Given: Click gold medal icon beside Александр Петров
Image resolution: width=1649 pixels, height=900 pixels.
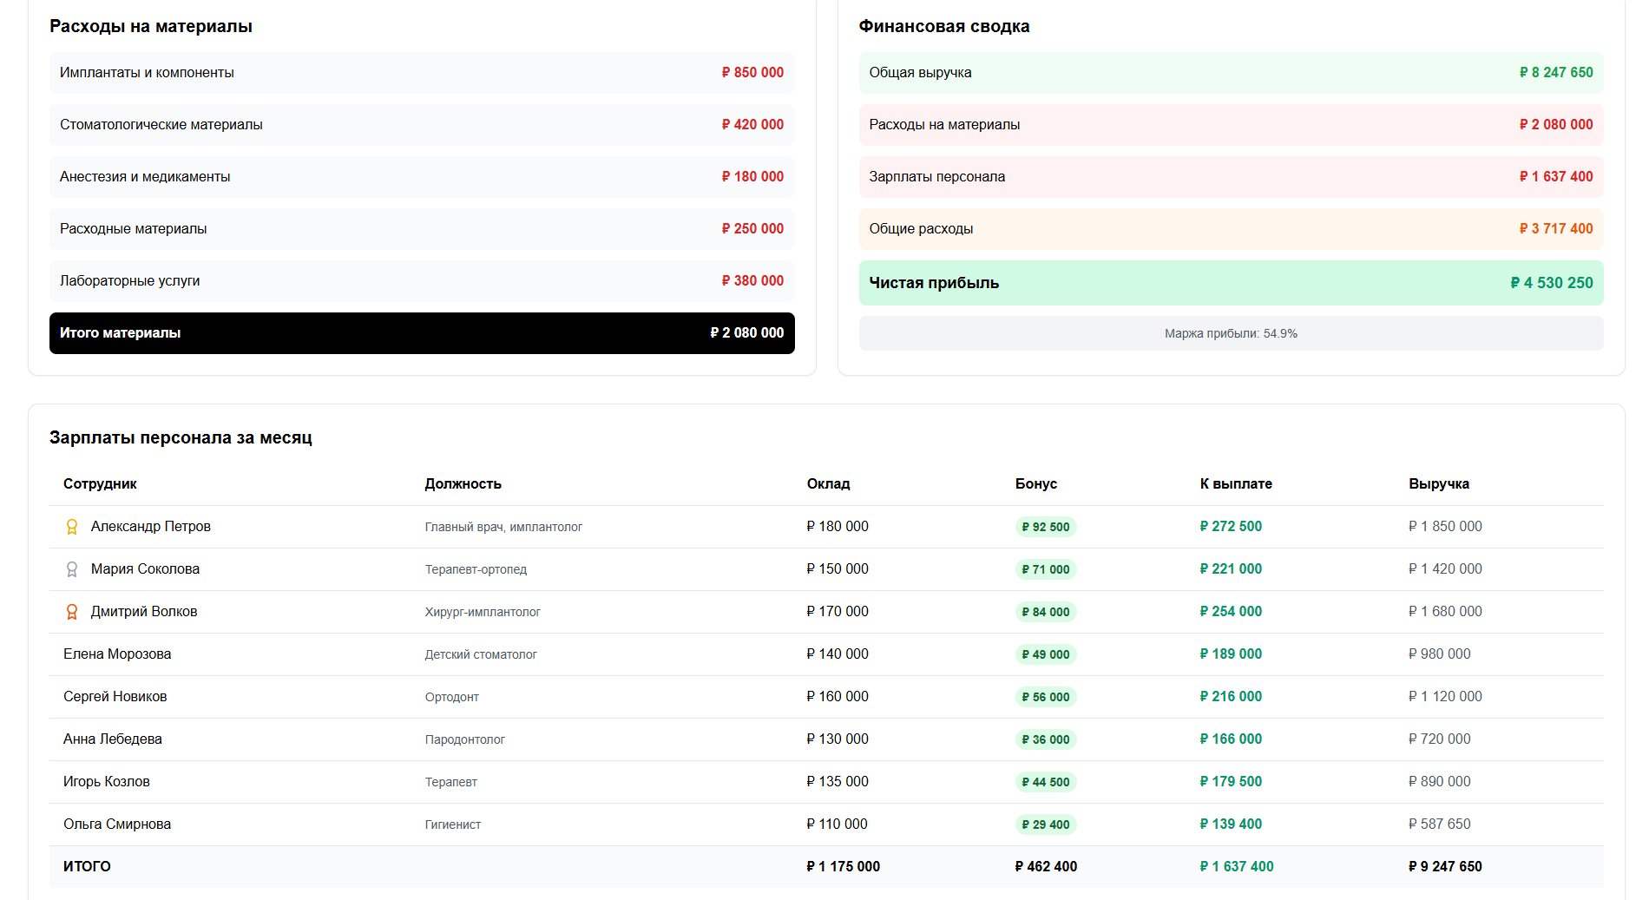Looking at the screenshot, I should [72, 527].
